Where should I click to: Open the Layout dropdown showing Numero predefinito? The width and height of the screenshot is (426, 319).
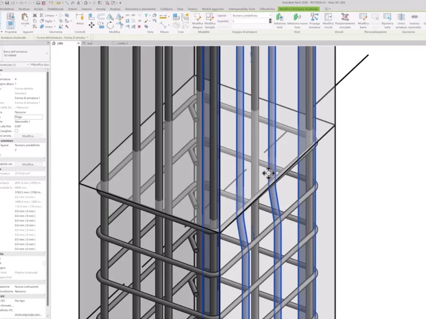click(270, 15)
